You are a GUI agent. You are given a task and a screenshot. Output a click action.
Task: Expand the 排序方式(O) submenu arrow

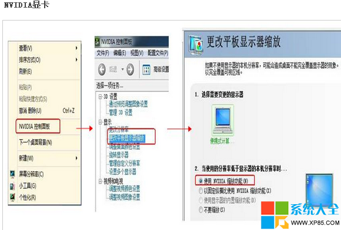coord(76,60)
